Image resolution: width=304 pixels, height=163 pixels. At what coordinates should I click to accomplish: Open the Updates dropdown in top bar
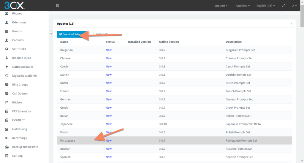243,6
